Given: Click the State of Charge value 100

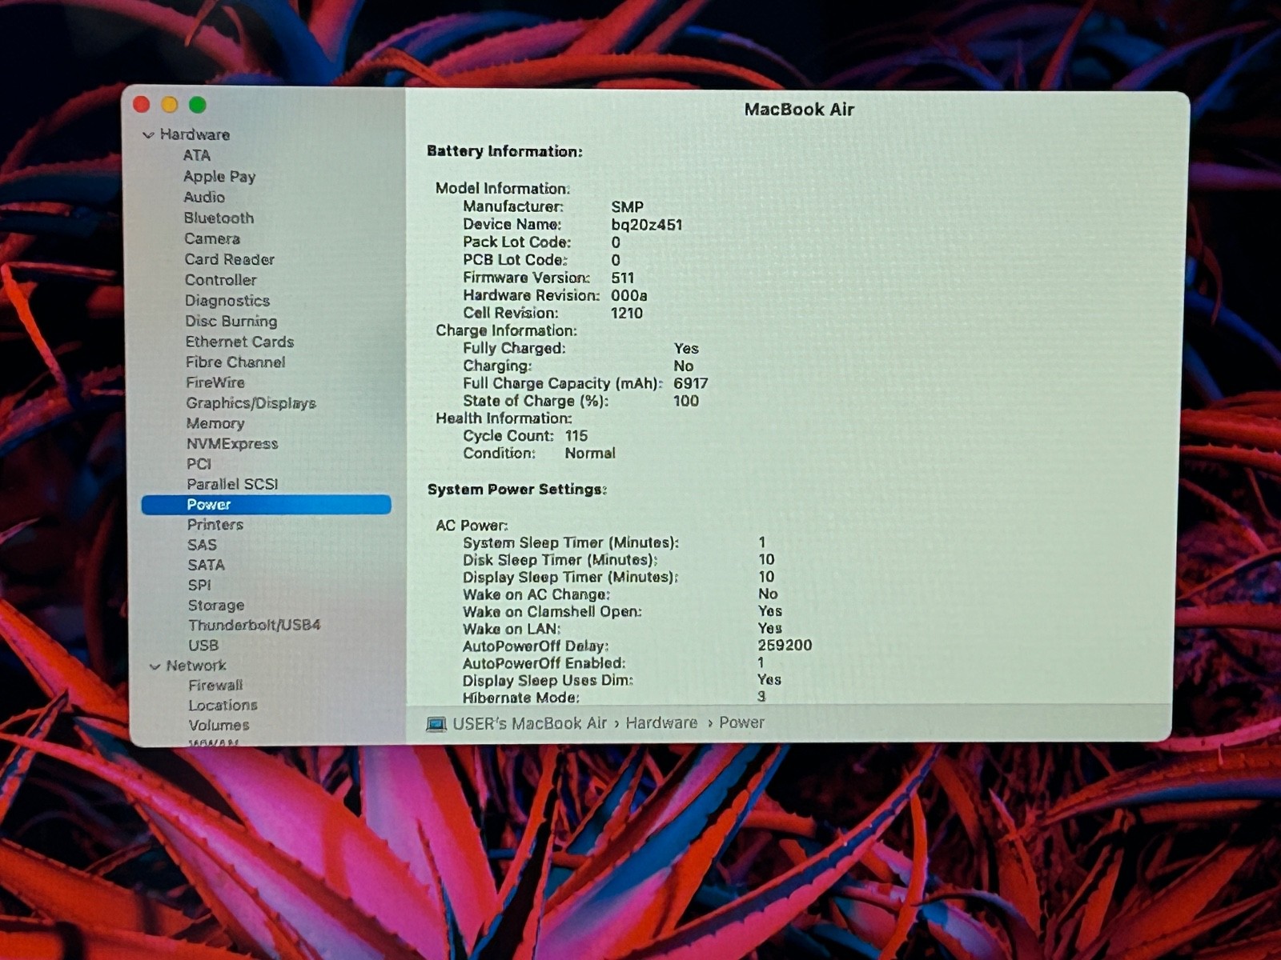Looking at the screenshot, I should pyautogui.click(x=686, y=401).
